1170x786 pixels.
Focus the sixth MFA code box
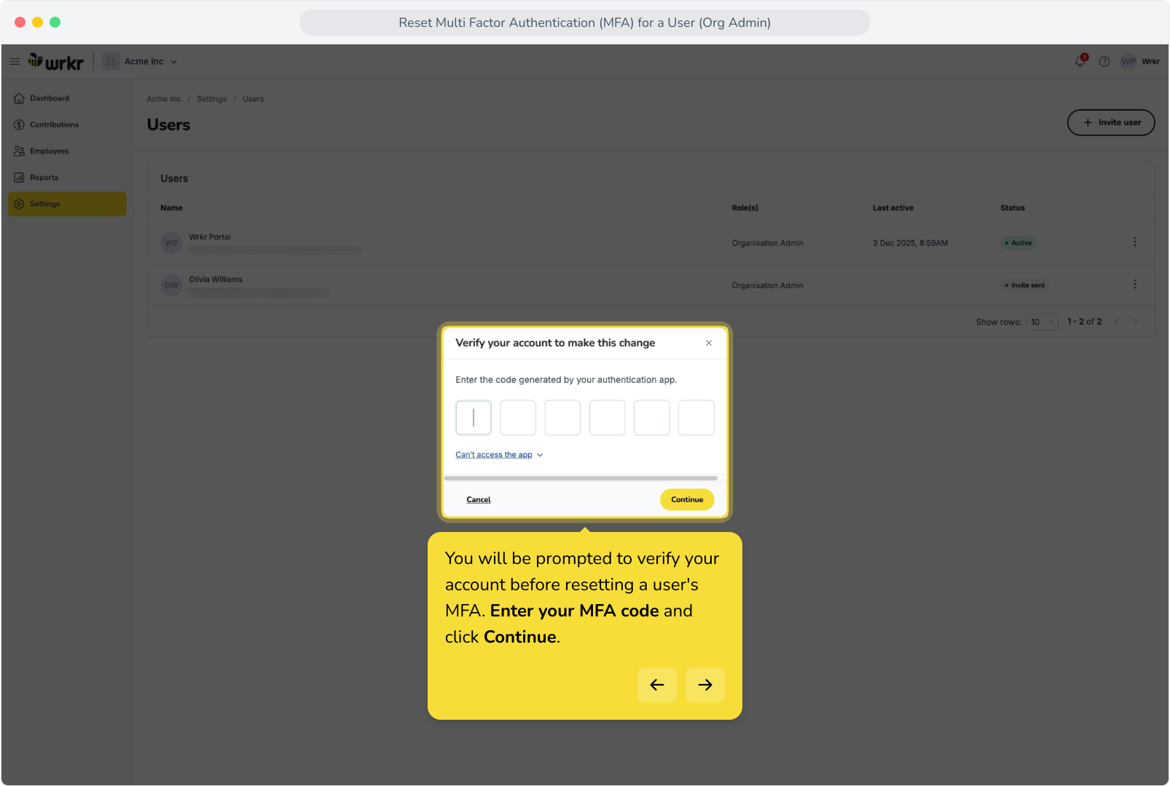click(x=696, y=418)
